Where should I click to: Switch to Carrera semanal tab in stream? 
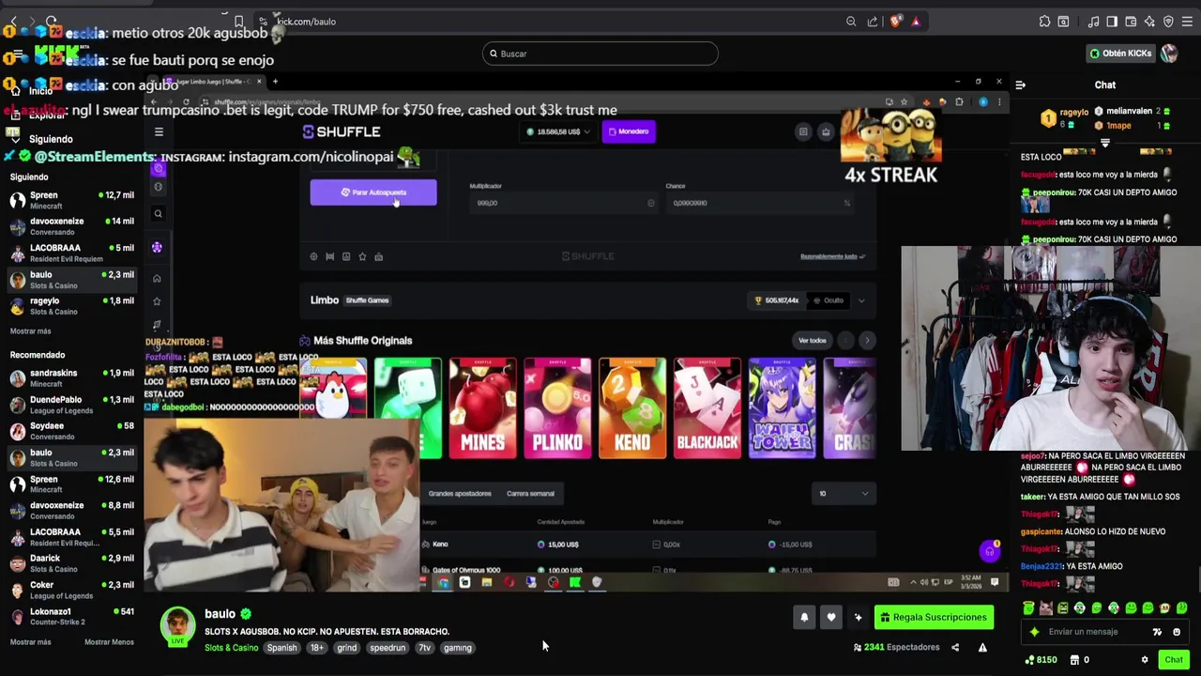point(530,494)
